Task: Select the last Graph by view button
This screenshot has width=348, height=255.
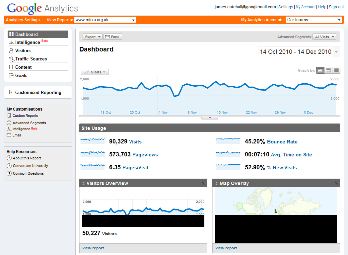Action: [336, 70]
